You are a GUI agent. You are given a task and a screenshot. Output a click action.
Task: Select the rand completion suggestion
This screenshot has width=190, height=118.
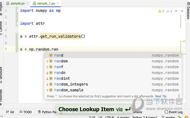tap(113, 55)
